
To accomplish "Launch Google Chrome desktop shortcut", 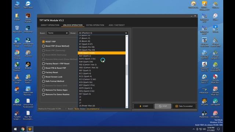I will click(x=17, y=54).
